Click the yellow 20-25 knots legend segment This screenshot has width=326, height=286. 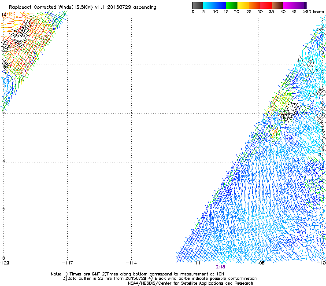tap(243, 5)
